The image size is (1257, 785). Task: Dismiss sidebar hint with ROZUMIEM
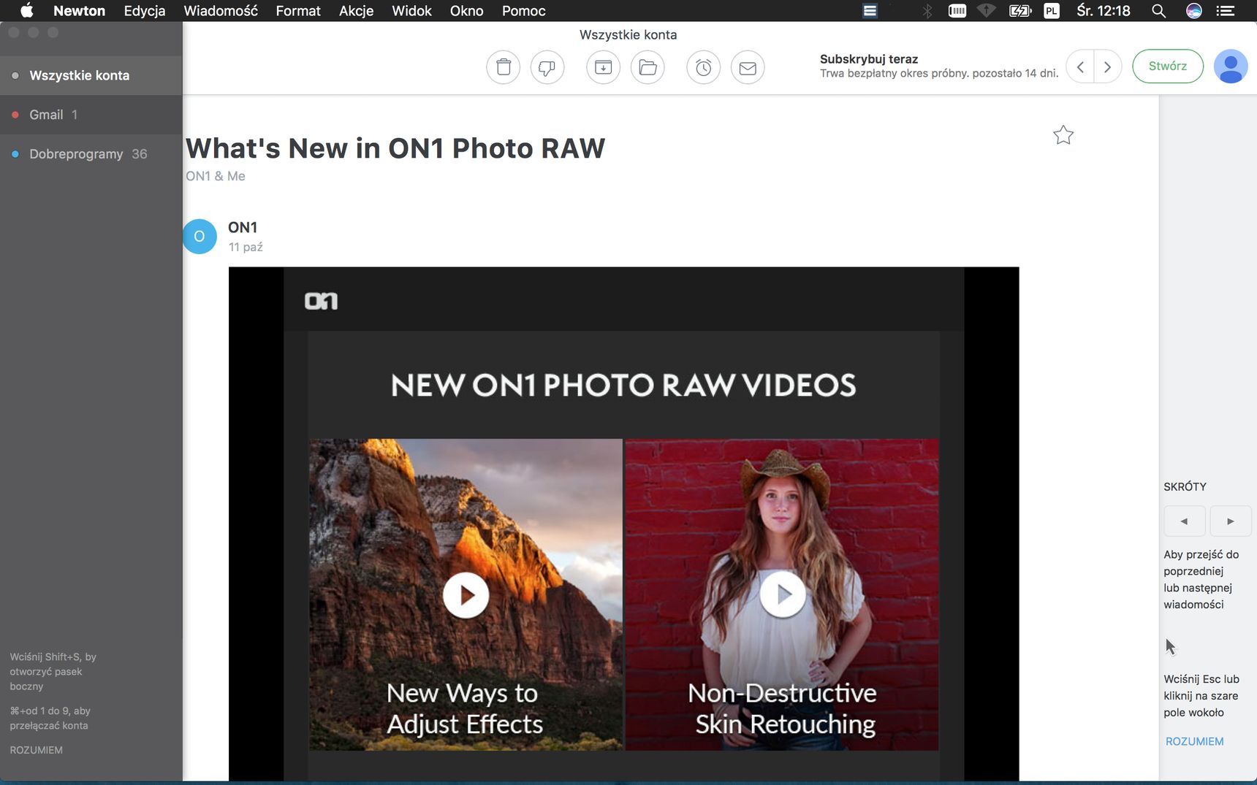(36, 750)
